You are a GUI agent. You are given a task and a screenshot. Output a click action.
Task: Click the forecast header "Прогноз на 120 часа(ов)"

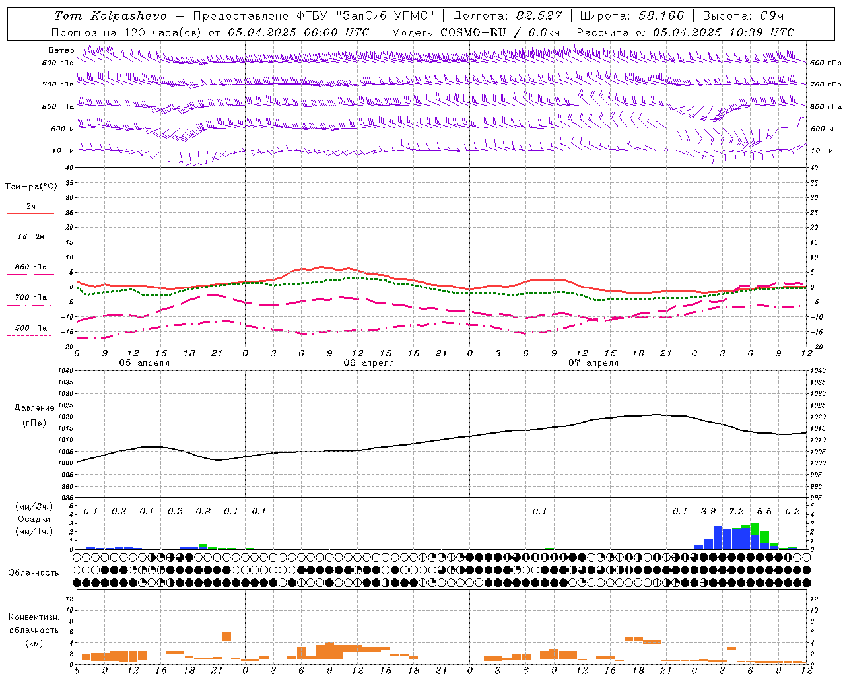tap(127, 32)
